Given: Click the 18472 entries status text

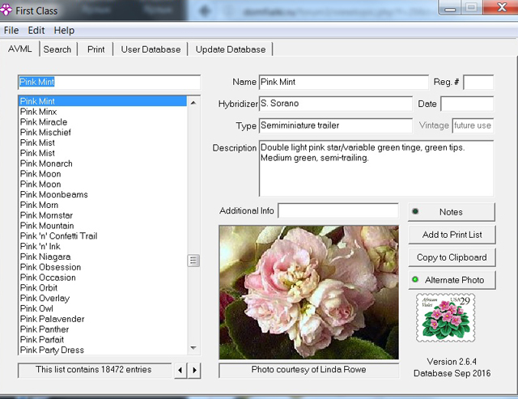Looking at the screenshot, I should [94, 369].
